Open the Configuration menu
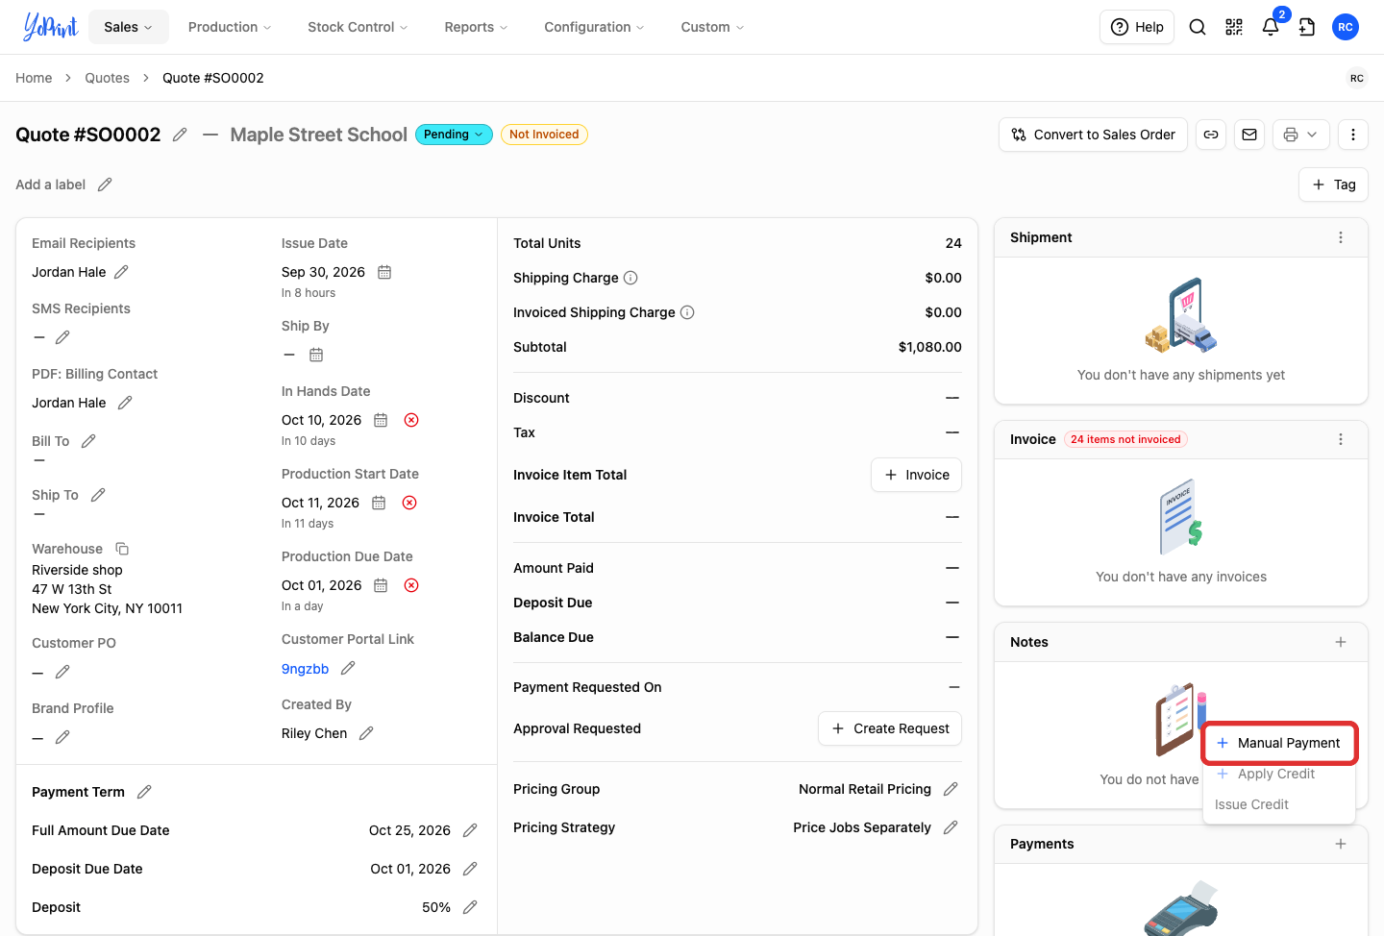 click(x=594, y=27)
